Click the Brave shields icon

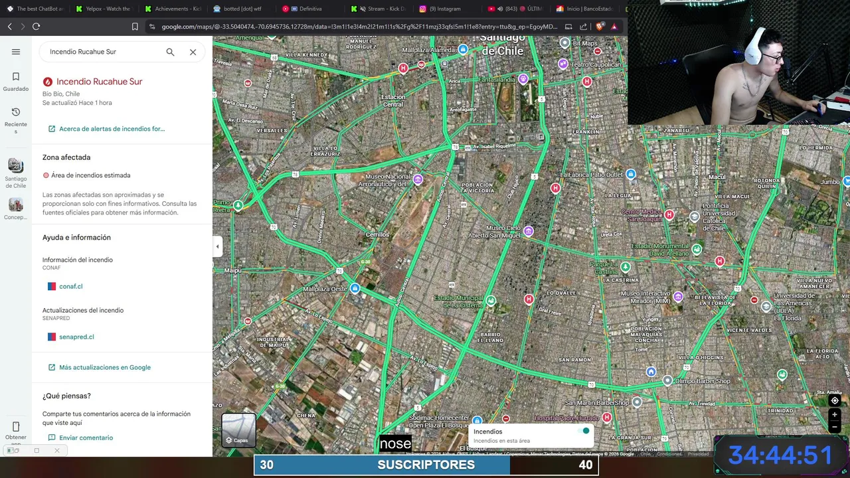[600, 27]
